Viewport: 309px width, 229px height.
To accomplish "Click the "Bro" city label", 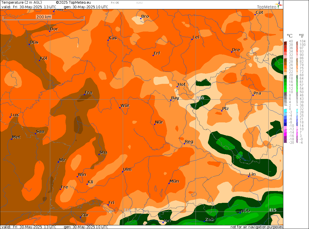I will (145, 17).
